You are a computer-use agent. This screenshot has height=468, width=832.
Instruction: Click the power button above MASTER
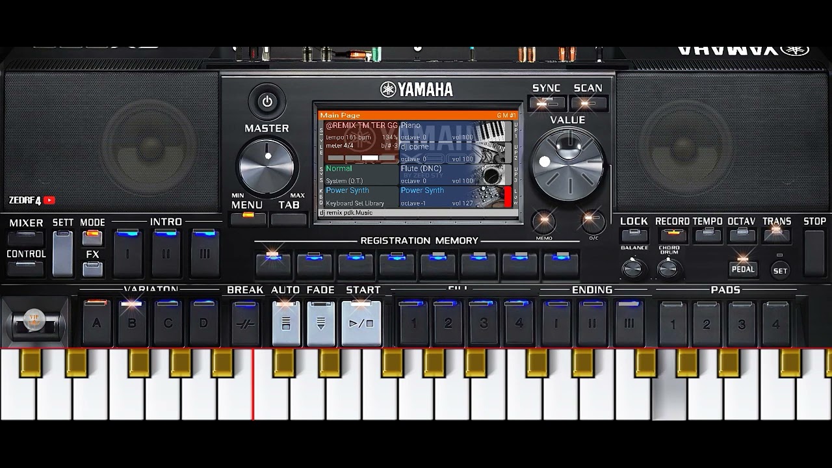pos(267,101)
